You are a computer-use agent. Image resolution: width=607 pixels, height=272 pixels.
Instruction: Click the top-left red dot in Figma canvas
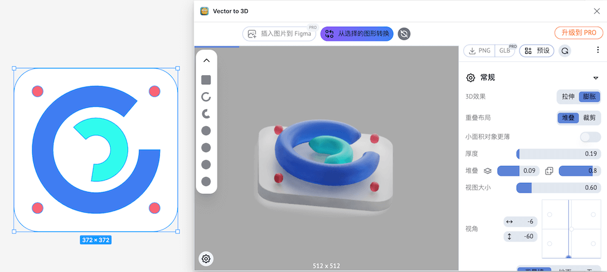click(x=37, y=91)
